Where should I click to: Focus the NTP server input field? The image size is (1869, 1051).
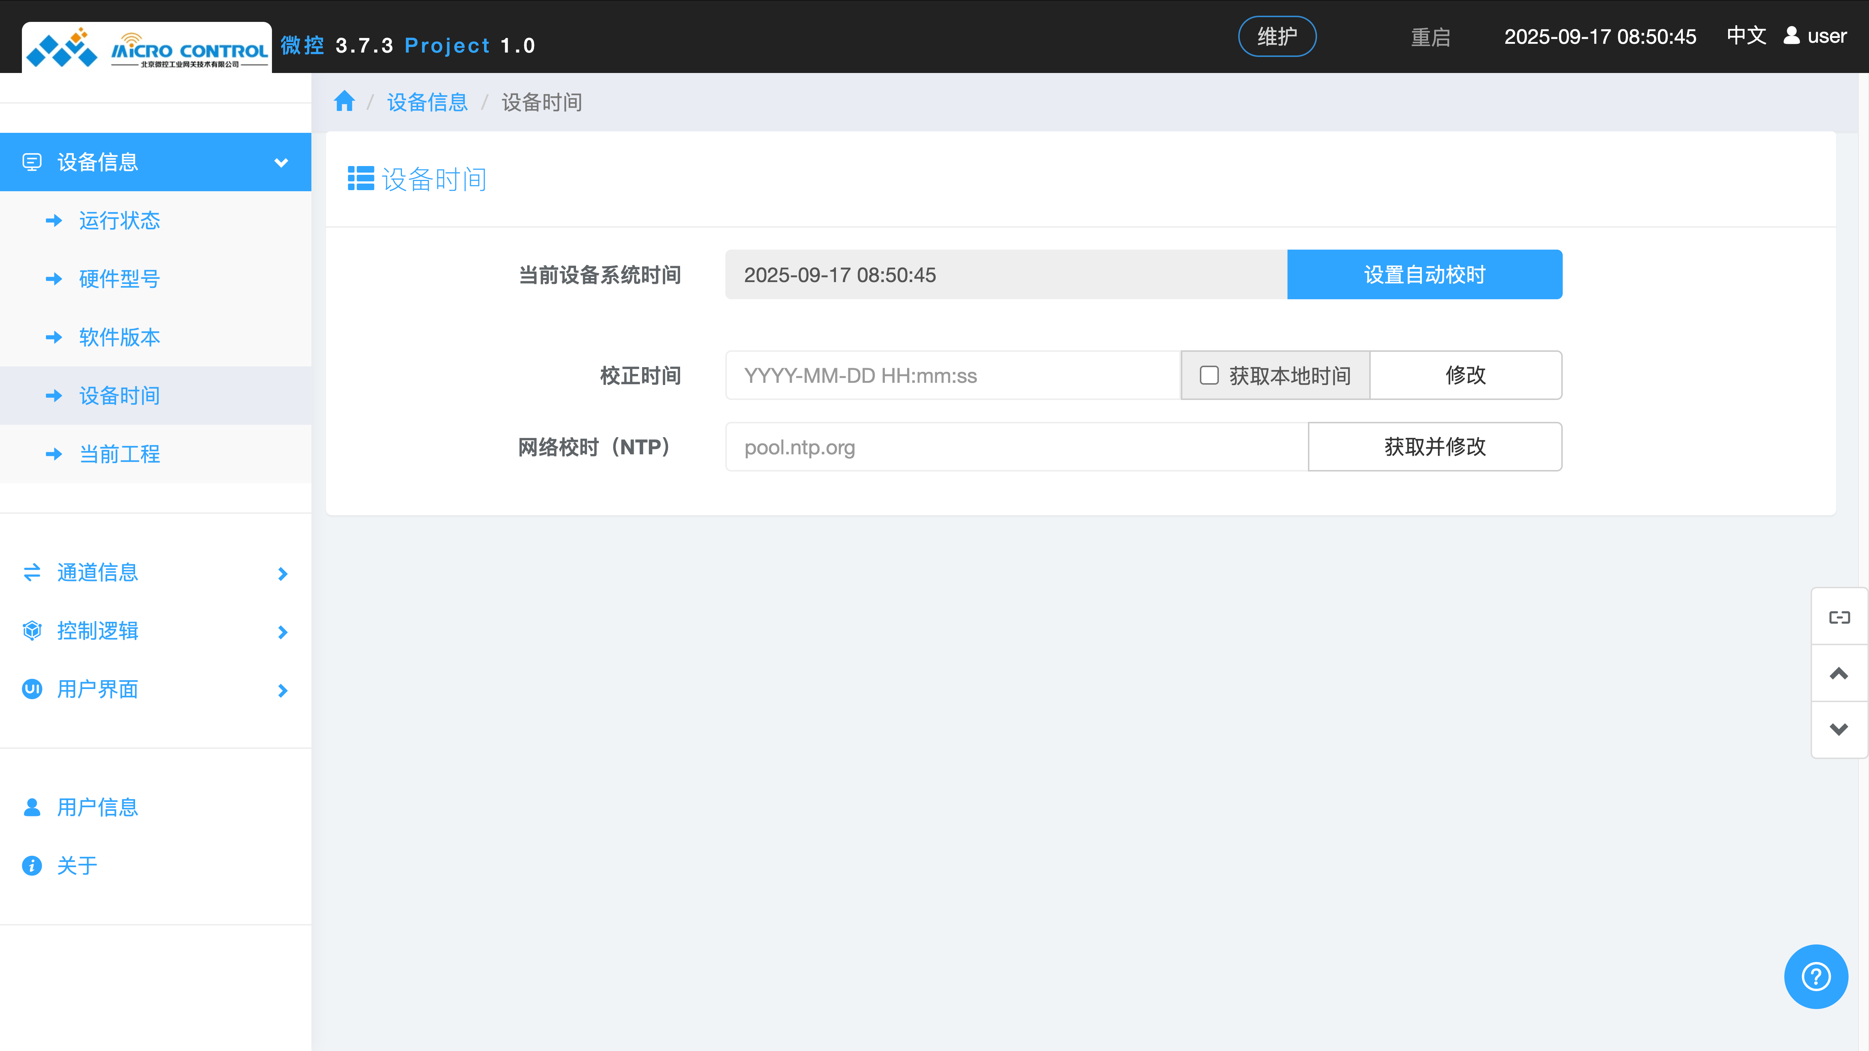pyautogui.click(x=1016, y=447)
